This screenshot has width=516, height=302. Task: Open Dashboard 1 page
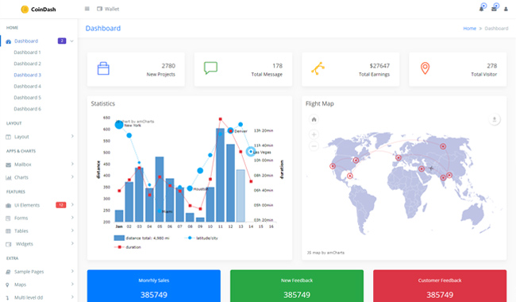tap(27, 52)
